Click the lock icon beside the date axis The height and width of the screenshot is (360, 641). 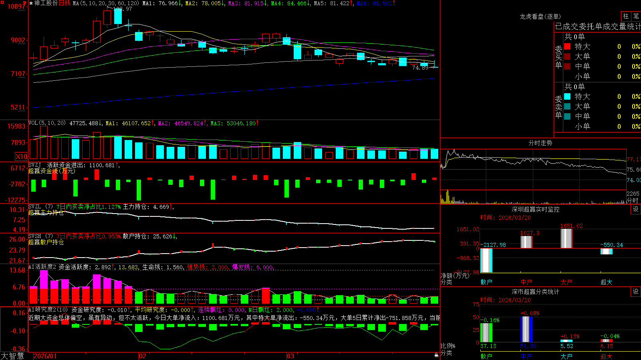tap(436, 355)
